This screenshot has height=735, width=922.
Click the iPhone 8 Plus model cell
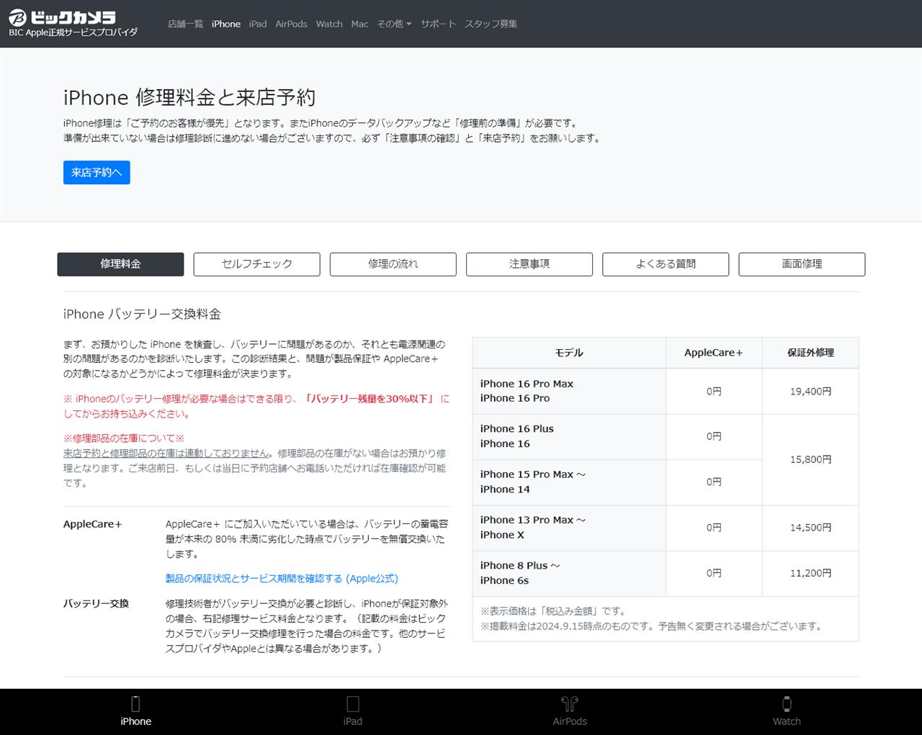click(569, 573)
